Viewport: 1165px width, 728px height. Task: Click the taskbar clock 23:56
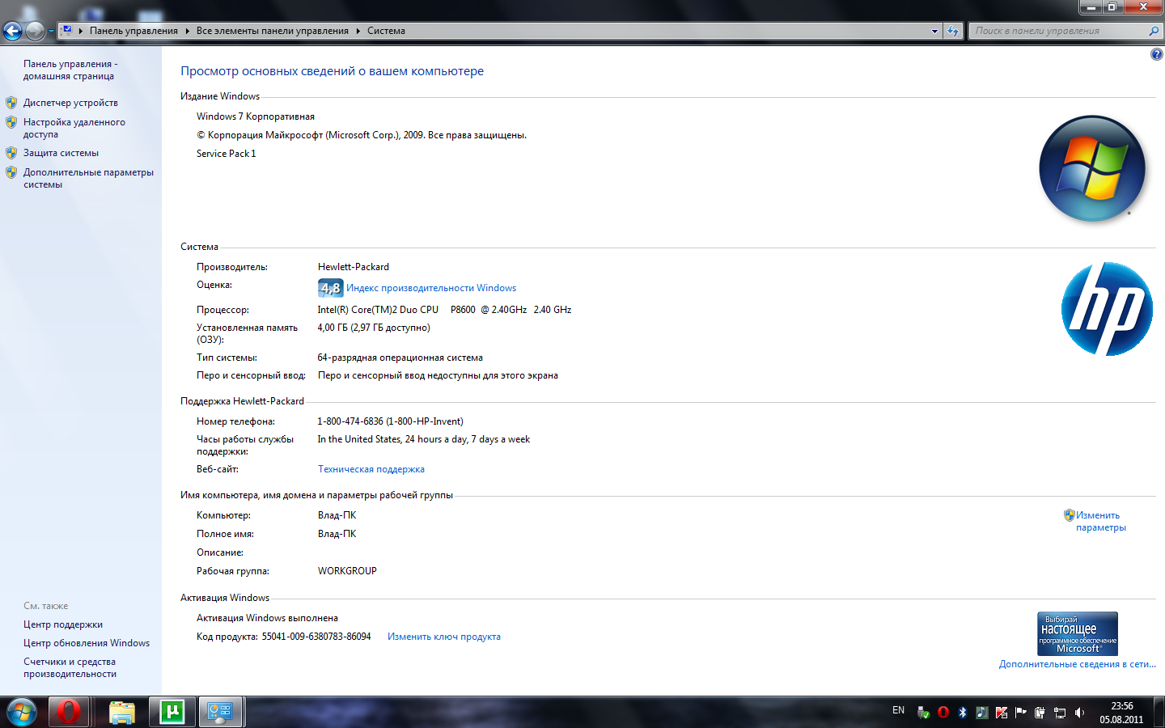coord(1121,706)
